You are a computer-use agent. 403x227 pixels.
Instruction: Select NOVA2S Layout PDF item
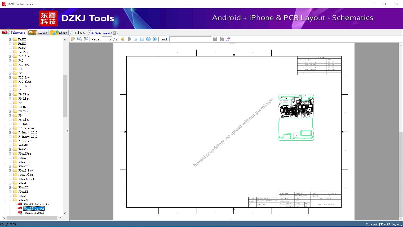click(34, 209)
